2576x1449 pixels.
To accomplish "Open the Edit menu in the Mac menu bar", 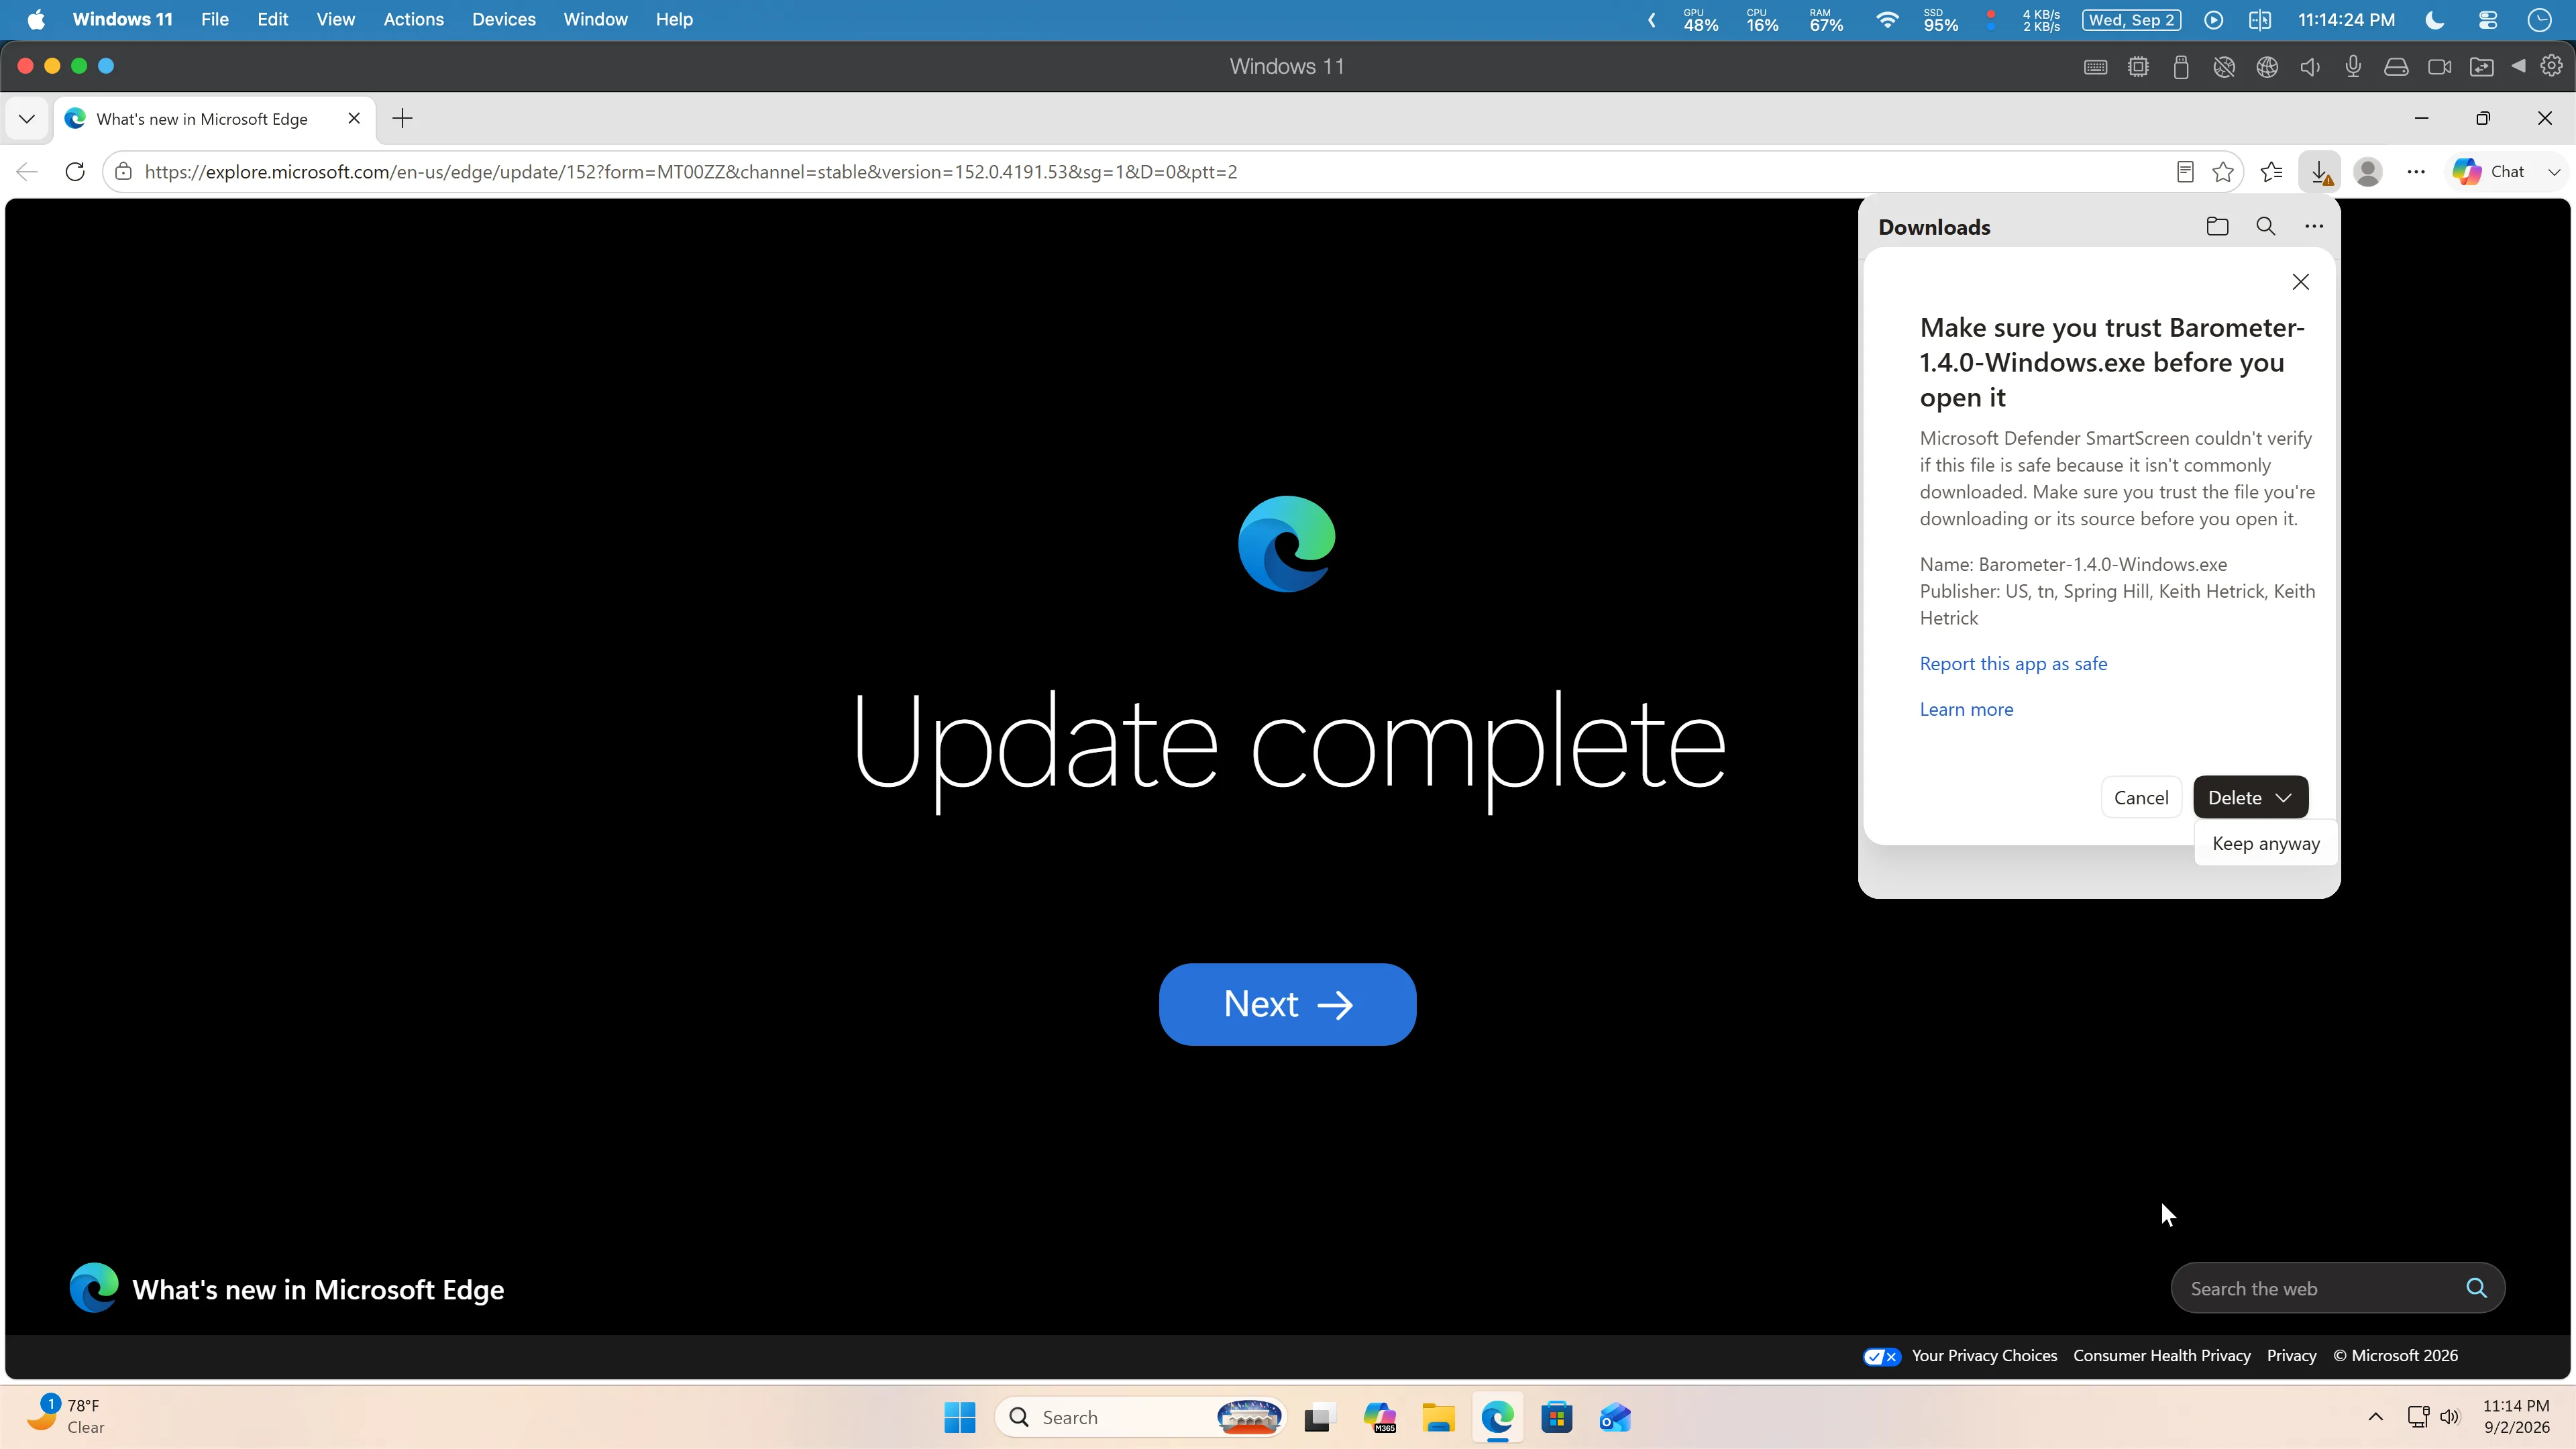I will click(272, 20).
